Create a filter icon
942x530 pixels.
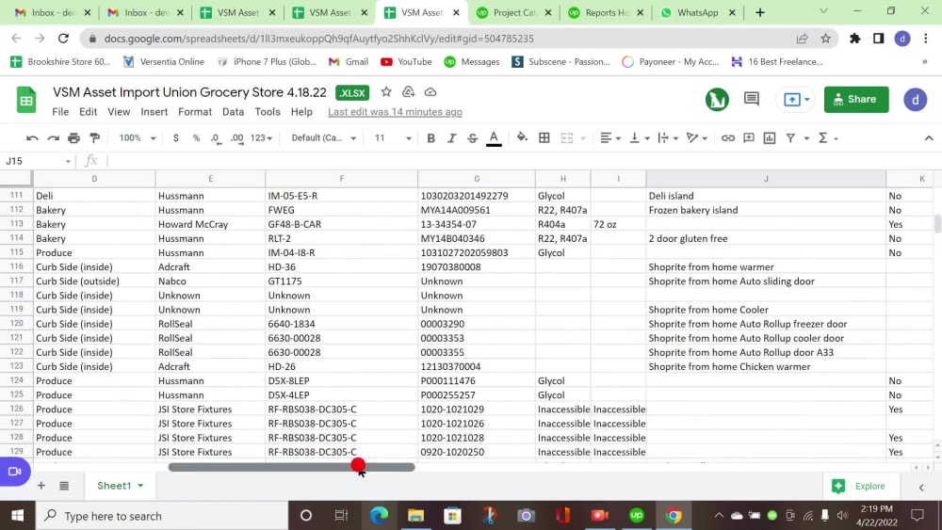tap(790, 138)
